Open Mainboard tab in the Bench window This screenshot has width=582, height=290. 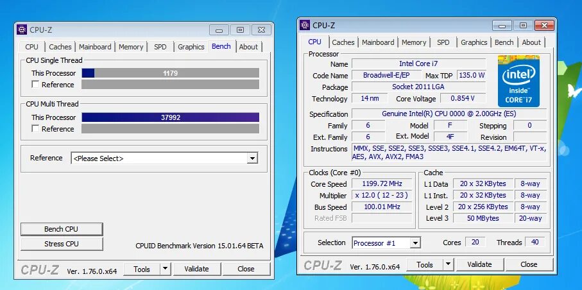coord(95,47)
